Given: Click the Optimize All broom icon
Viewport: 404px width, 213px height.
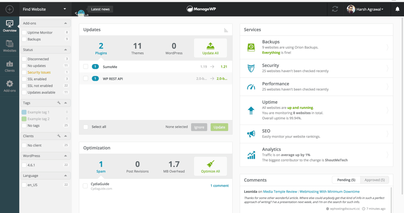Looking at the screenshot, I should 210,164.
